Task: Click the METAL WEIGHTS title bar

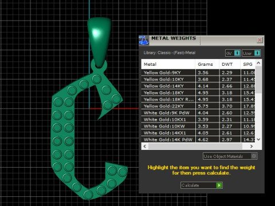Action: coord(202,40)
